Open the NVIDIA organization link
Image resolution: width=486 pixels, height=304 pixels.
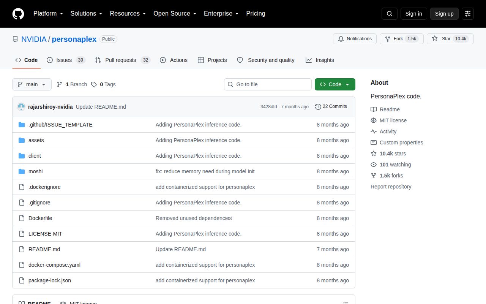tap(34, 39)
